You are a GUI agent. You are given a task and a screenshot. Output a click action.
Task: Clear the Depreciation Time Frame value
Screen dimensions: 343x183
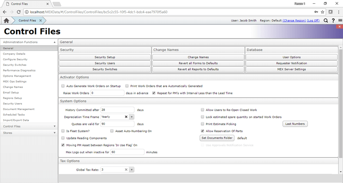tap(126, 117)
